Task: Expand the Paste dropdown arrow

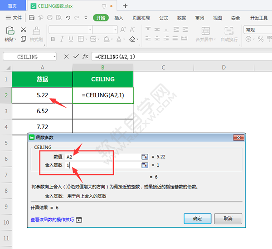Action: point(15,40)
